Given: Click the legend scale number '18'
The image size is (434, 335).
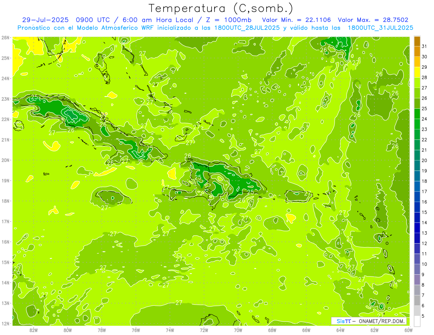Looking at the screenshot, I should coord(425,181).
